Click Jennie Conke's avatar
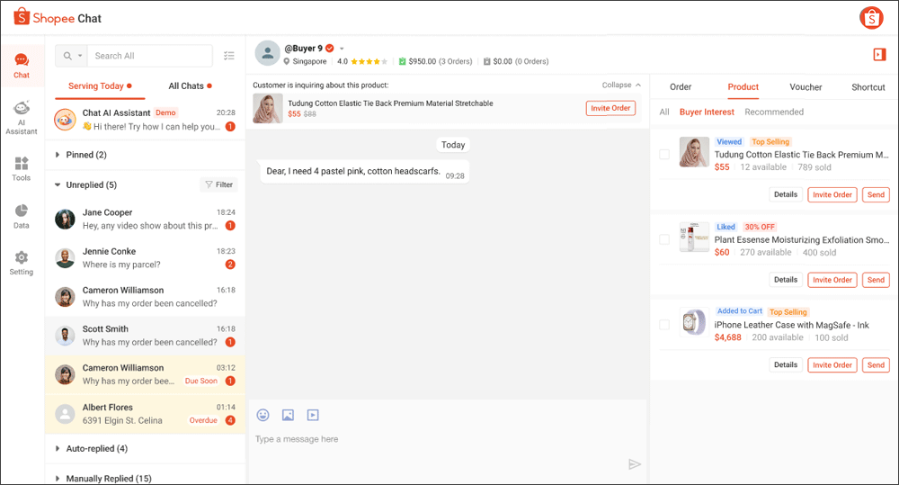This screenshot has height=485, width=899. coord(65,257)
